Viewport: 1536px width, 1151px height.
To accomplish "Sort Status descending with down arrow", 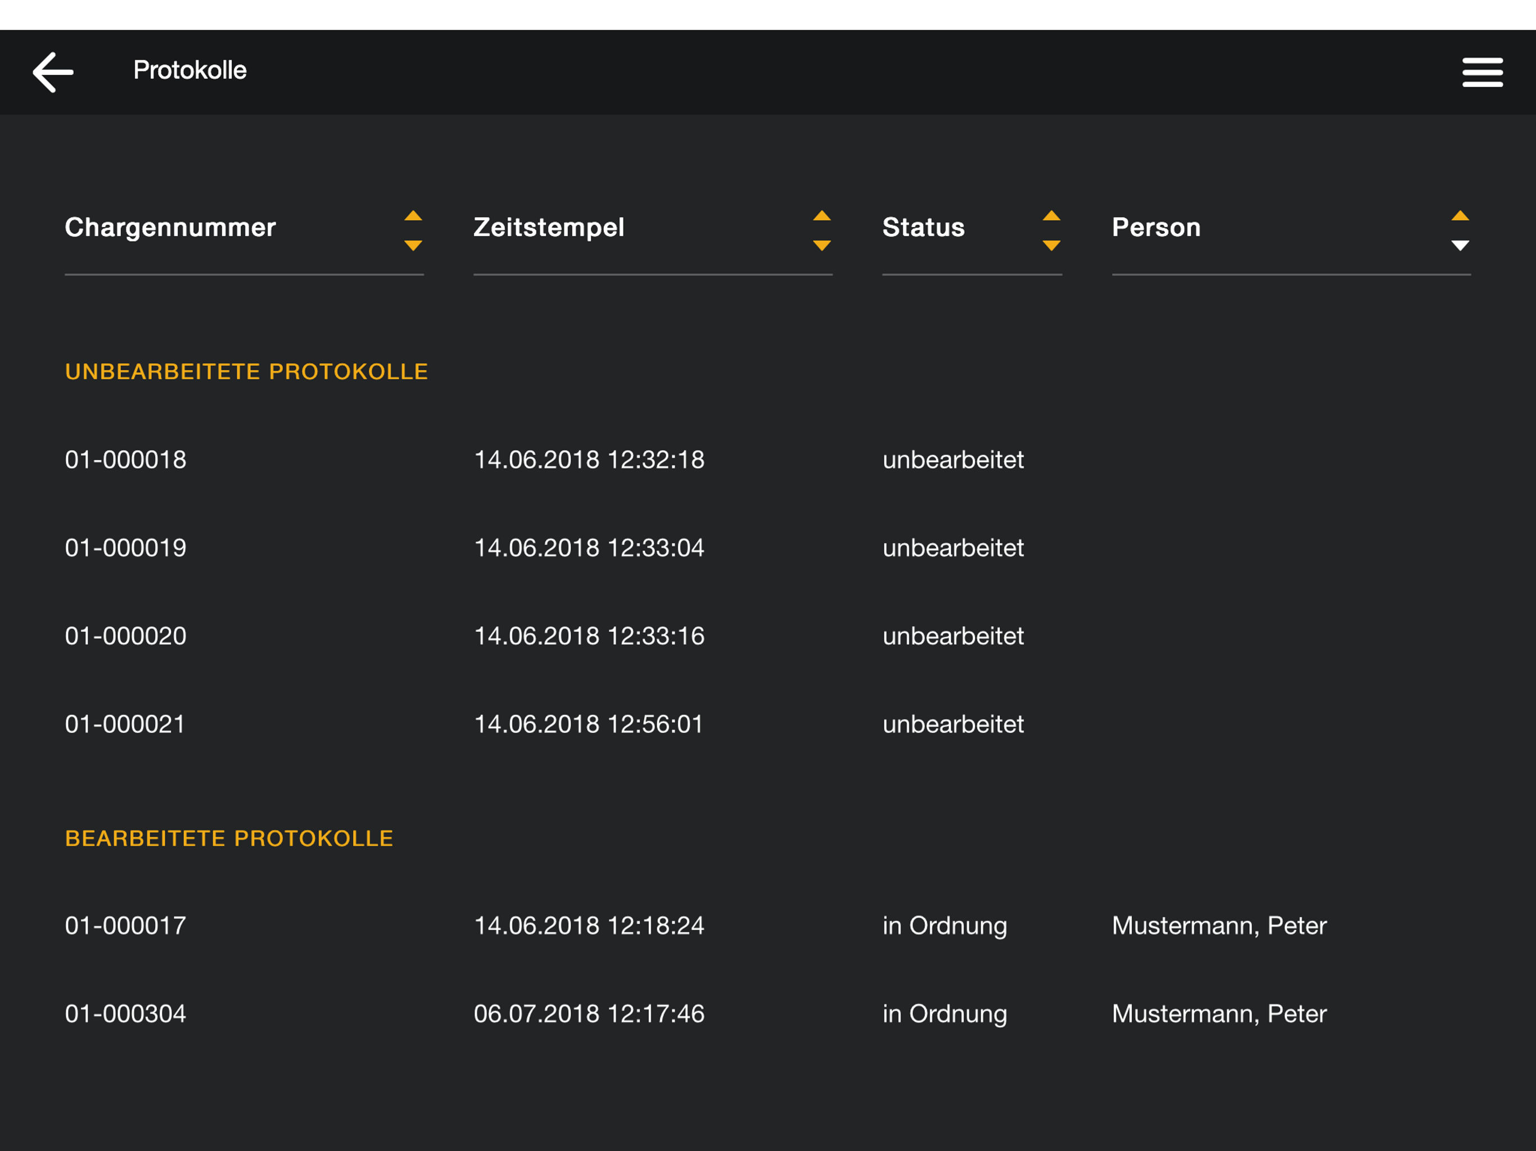I will [x=1051, y=245].
